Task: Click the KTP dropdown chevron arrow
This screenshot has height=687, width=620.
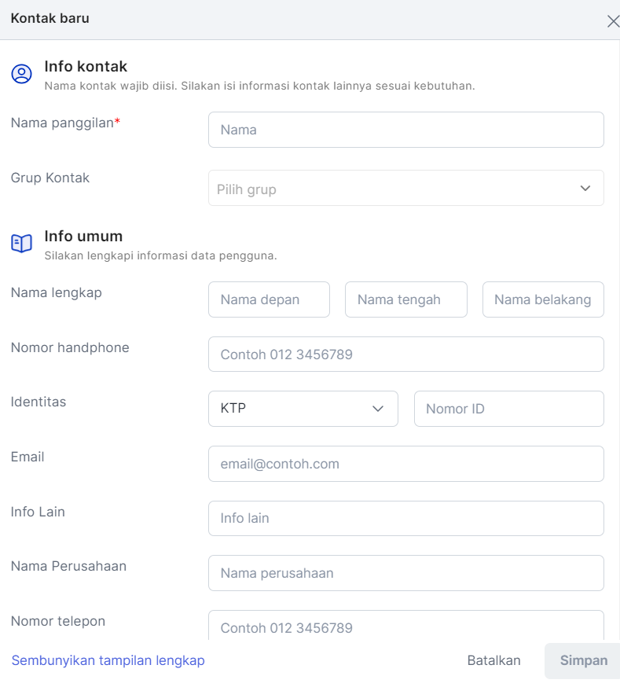Action: tap(377, 409)
